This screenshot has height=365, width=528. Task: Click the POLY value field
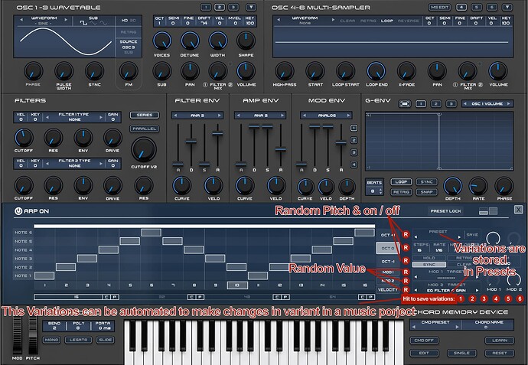78,326
